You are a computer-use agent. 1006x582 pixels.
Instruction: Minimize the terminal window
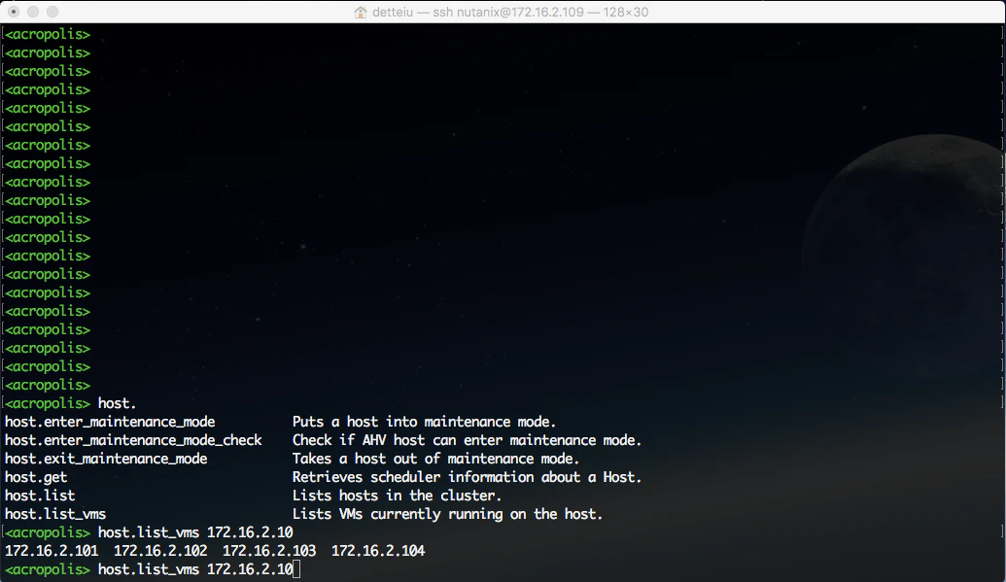33,12
